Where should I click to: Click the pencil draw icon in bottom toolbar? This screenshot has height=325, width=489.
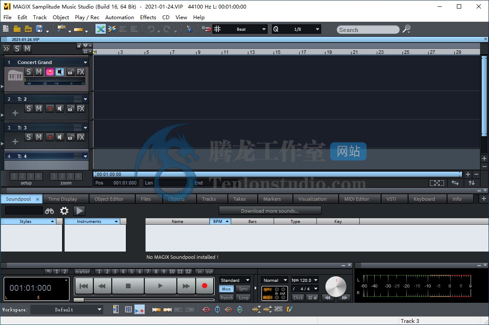(x=290, y=310)
